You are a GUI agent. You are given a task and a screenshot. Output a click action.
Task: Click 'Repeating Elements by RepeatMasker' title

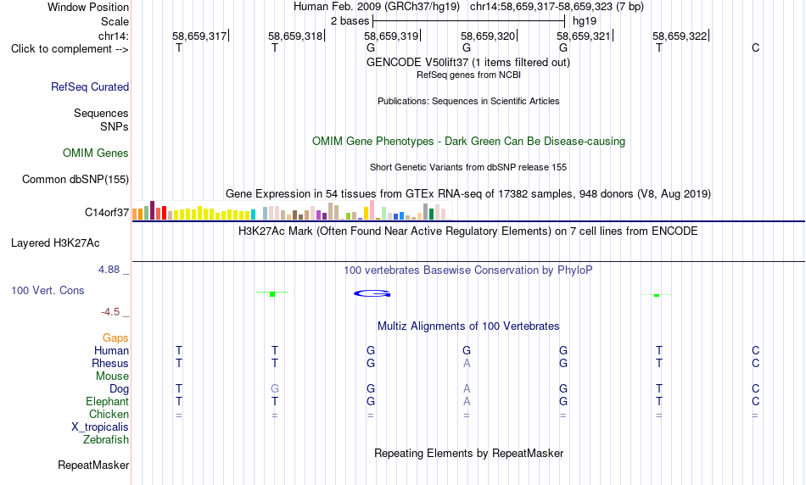(x=469, y=453)
